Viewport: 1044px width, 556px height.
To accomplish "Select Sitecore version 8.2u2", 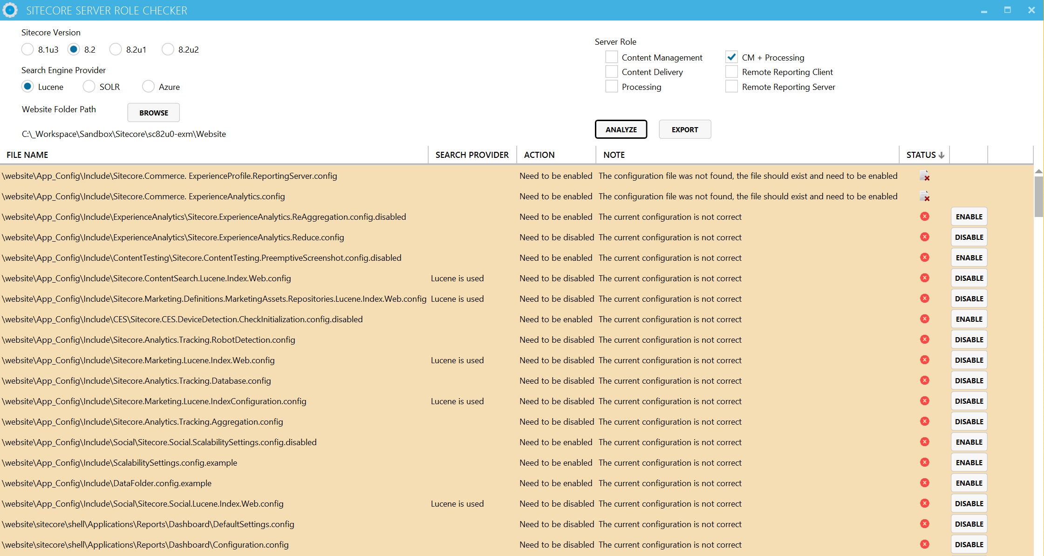I will tap(168, 49).
